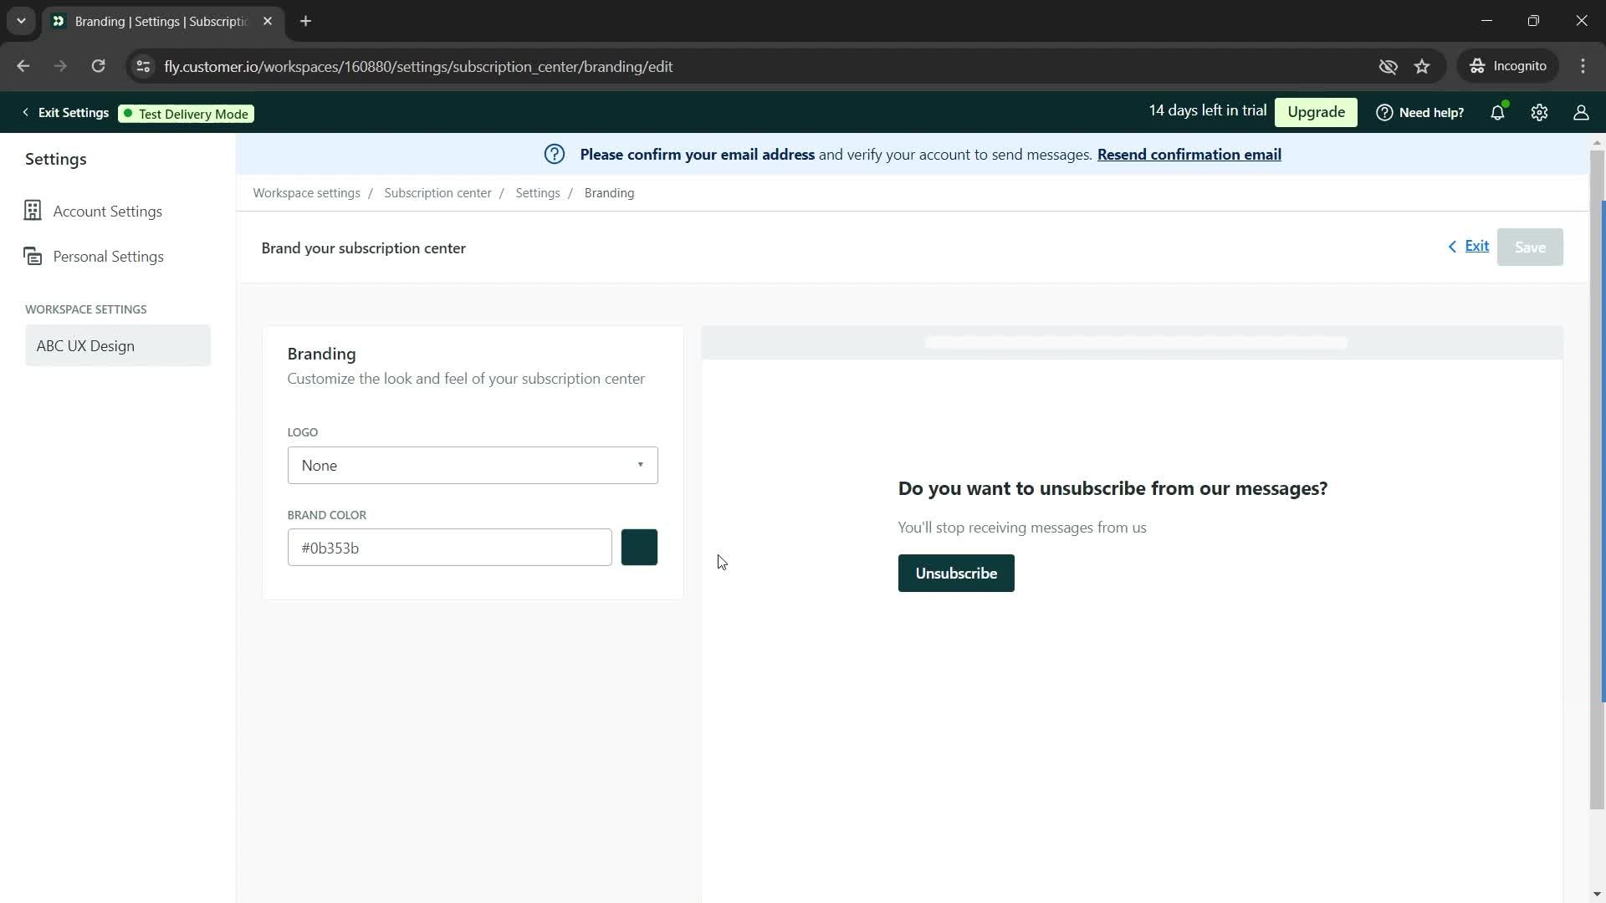Click the subscription center breadcrumb link

click(x=439, y=193)
